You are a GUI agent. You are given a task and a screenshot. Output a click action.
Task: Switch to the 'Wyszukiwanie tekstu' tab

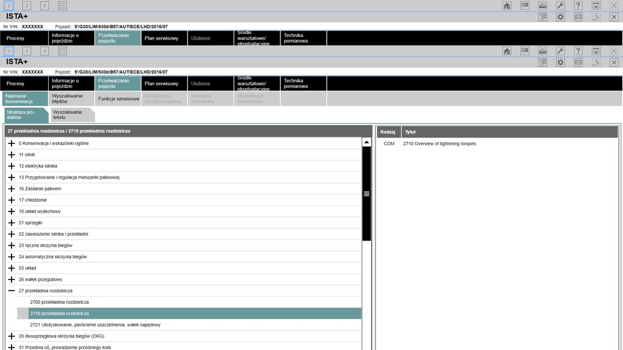(70, 115)
